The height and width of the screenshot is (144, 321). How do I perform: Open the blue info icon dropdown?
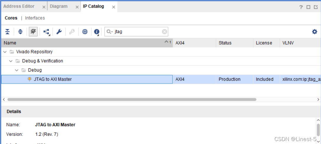tap(97, 32)
